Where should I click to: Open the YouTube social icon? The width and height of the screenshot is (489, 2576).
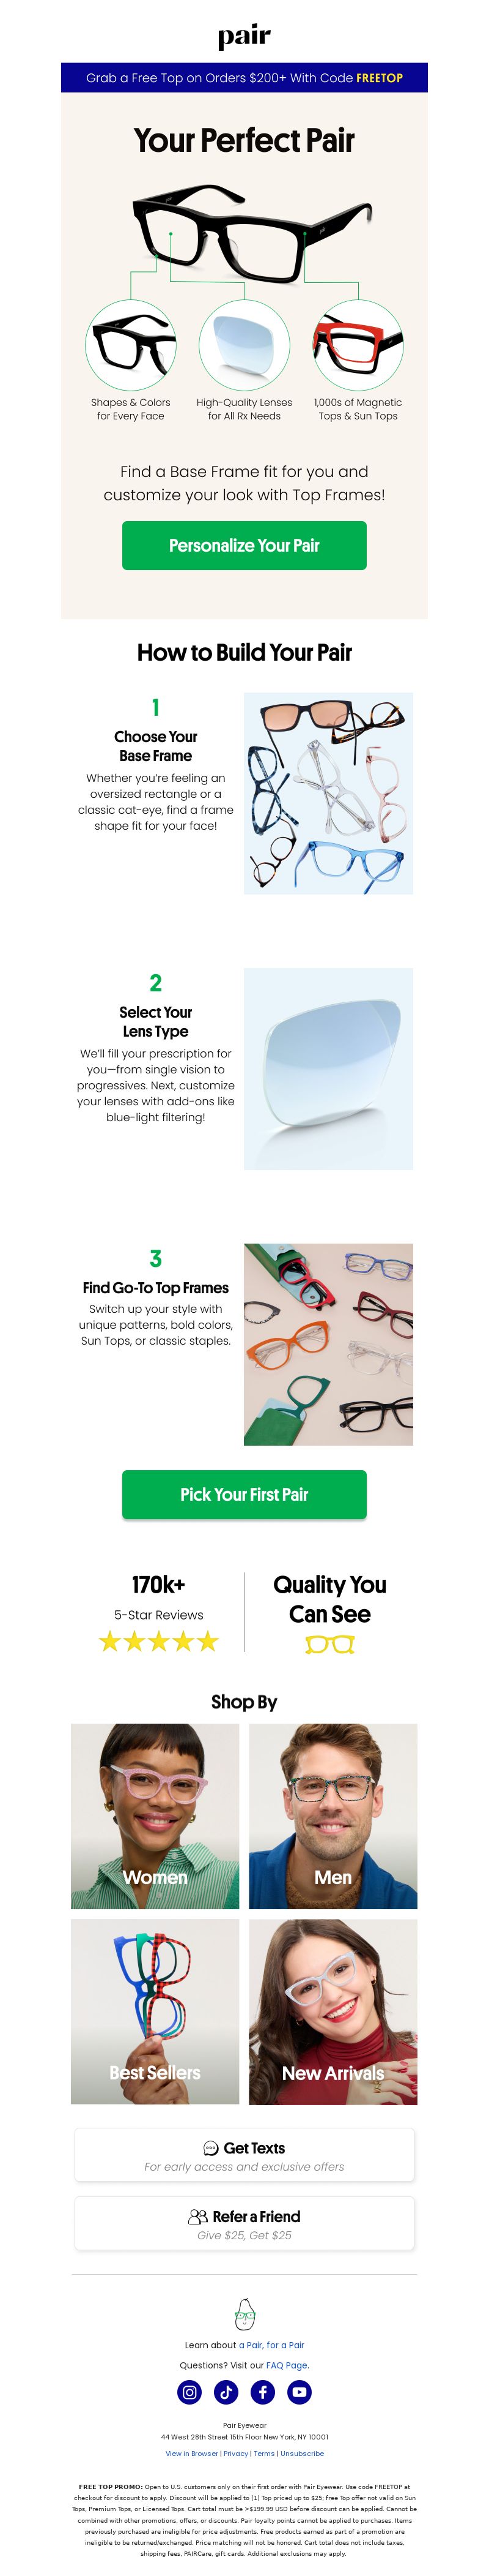[300, 2392]
